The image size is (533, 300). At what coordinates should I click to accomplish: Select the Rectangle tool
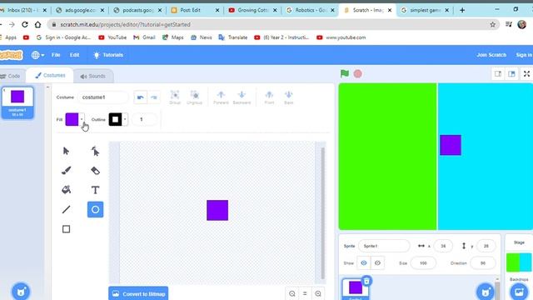pos(67,229)
